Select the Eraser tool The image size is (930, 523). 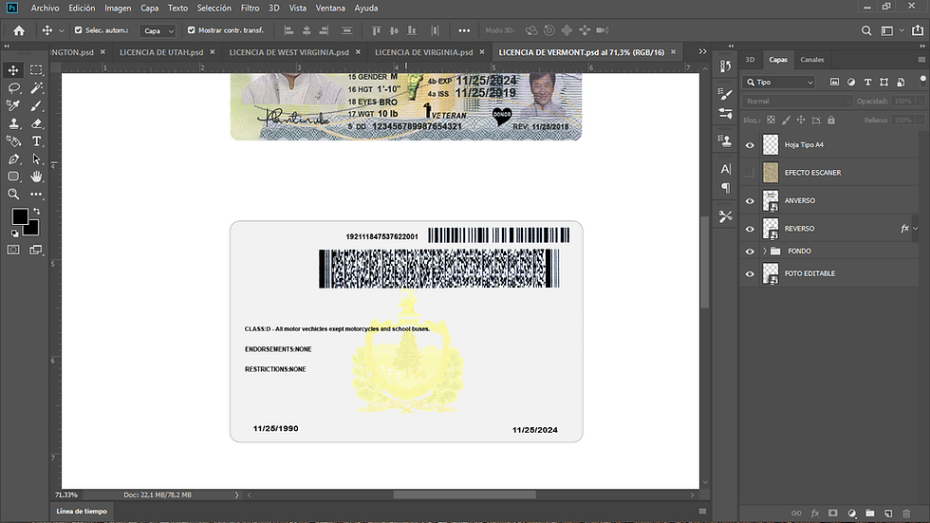pyautogui.click(x=36, y=123)
